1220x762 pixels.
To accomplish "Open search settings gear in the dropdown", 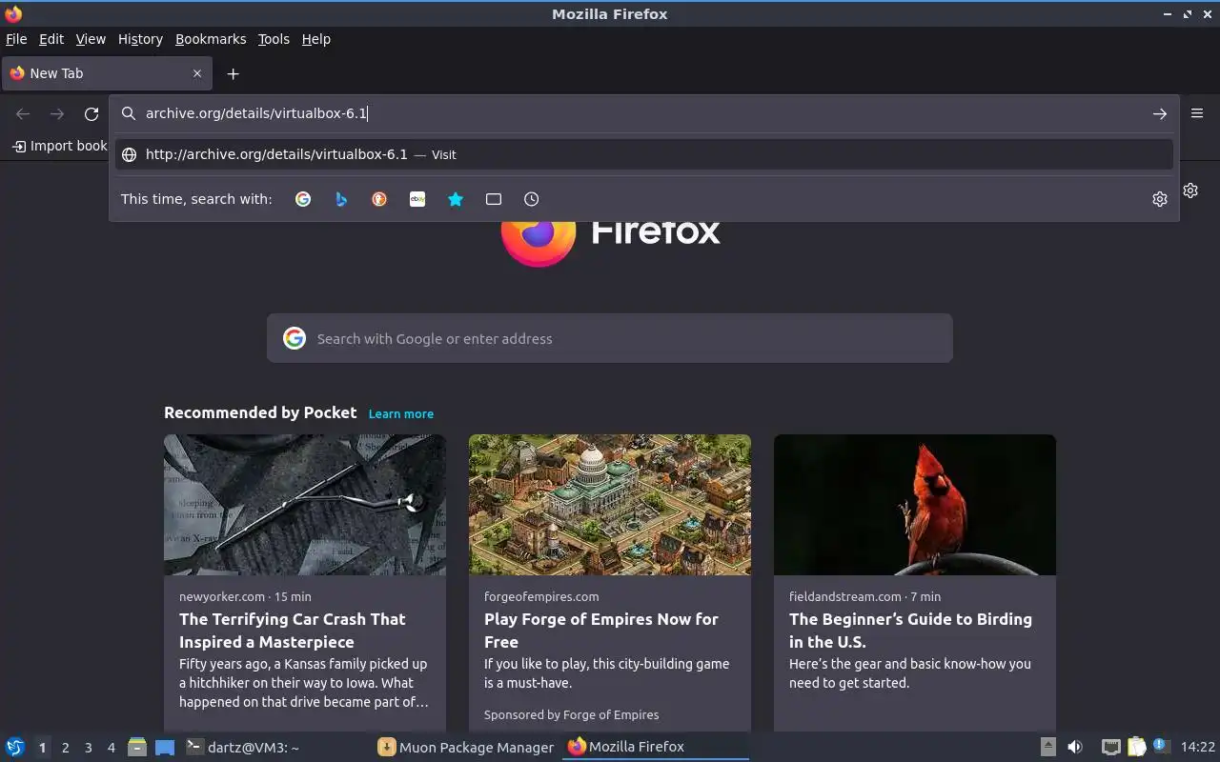I will (1160, 199).
